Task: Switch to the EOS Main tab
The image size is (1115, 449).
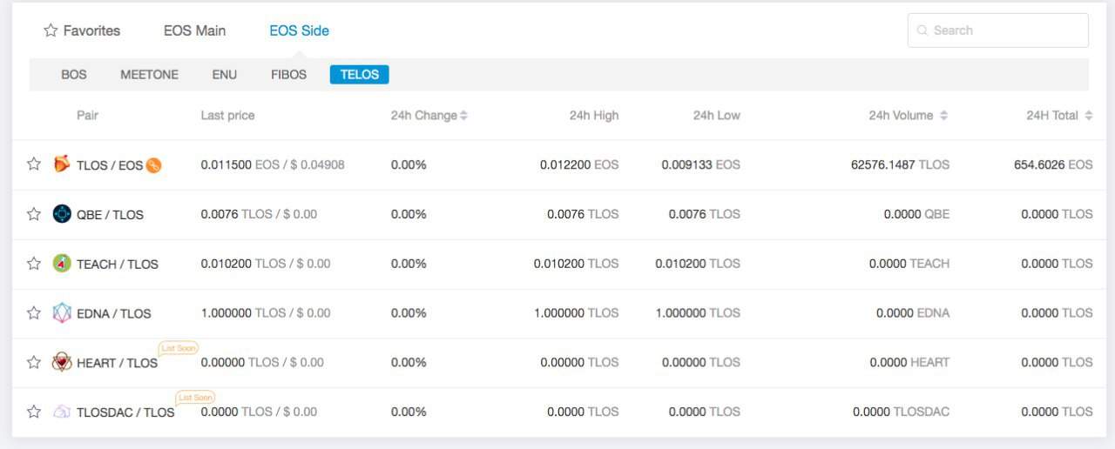Action: (194, 30)
